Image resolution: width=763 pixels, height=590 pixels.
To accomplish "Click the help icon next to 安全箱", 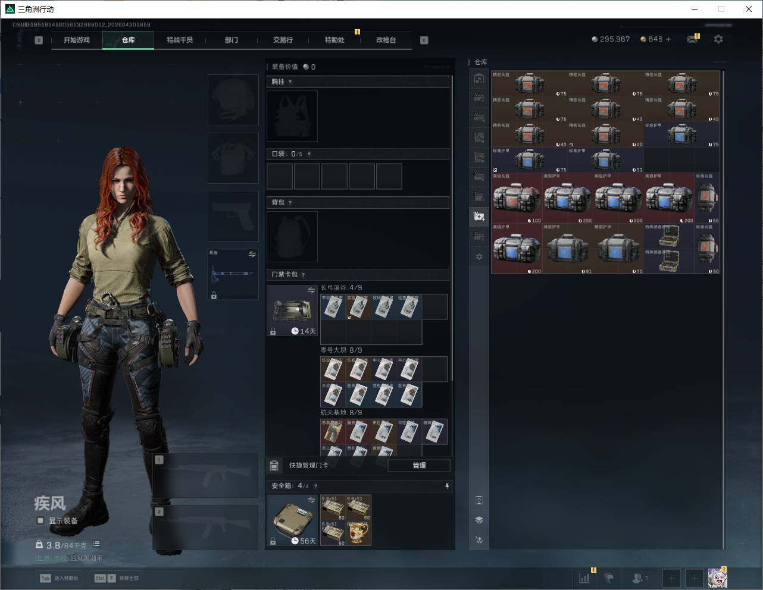I will click(x=315, y=486).
